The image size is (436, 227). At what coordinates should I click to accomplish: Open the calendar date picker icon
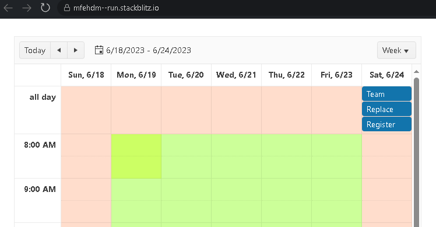(99, 50)
